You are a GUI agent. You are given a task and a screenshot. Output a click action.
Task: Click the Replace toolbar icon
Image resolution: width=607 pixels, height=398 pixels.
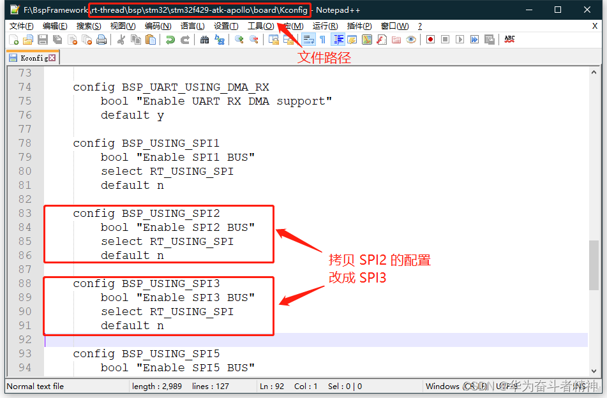220,39
